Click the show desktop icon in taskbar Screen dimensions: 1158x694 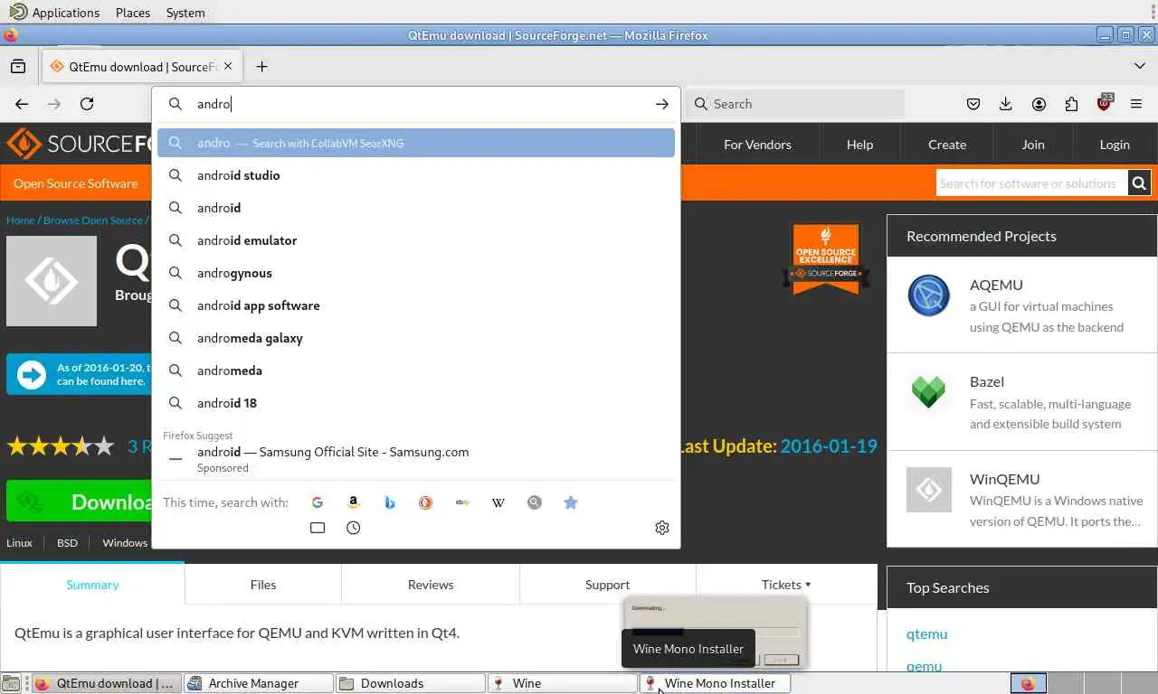pyautogui.click(x=11, y=683)
